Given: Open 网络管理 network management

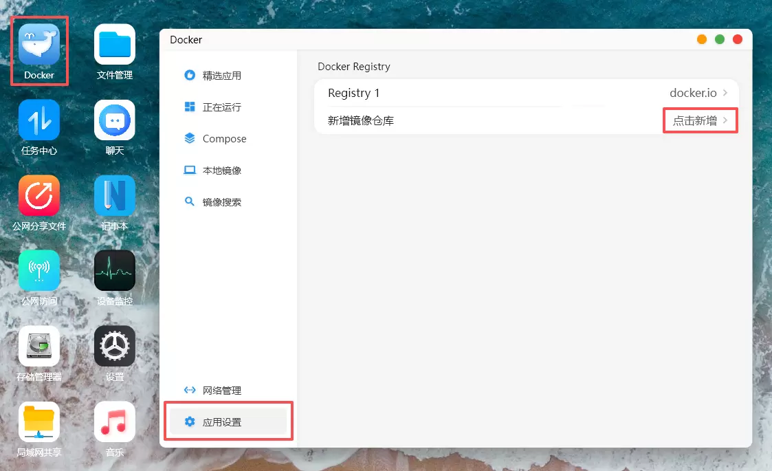Looking at the screenshot, I should point(221,391).
